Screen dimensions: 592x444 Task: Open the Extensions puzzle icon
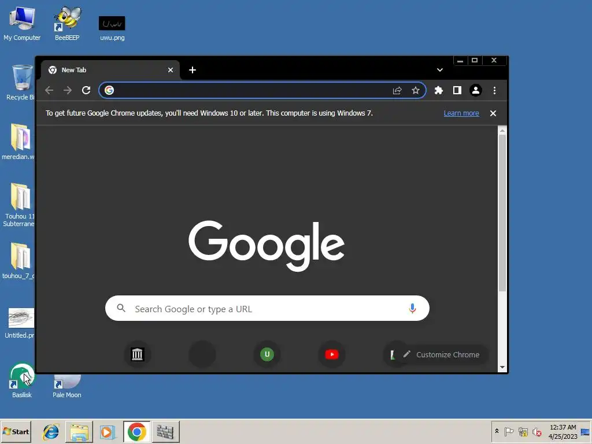(x=438, y=90)
